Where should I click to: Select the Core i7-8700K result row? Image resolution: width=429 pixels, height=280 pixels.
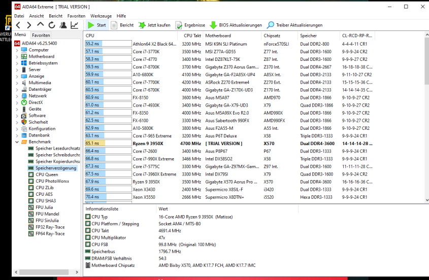pos(229,67)
